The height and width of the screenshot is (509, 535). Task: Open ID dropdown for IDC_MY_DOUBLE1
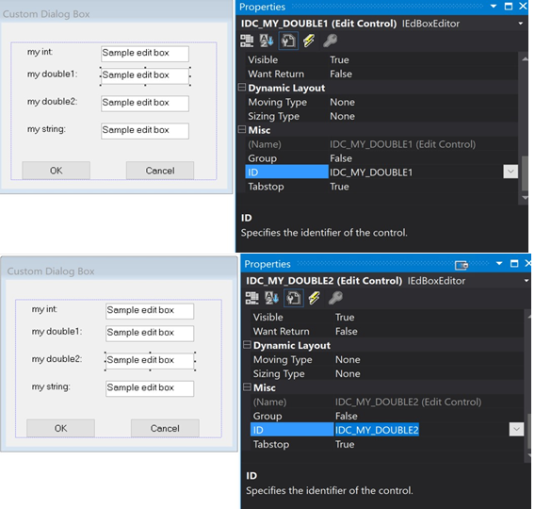511,172
